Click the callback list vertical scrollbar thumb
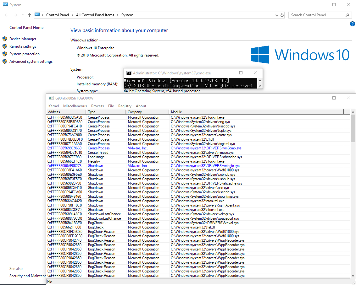 [x=353, y=128]
